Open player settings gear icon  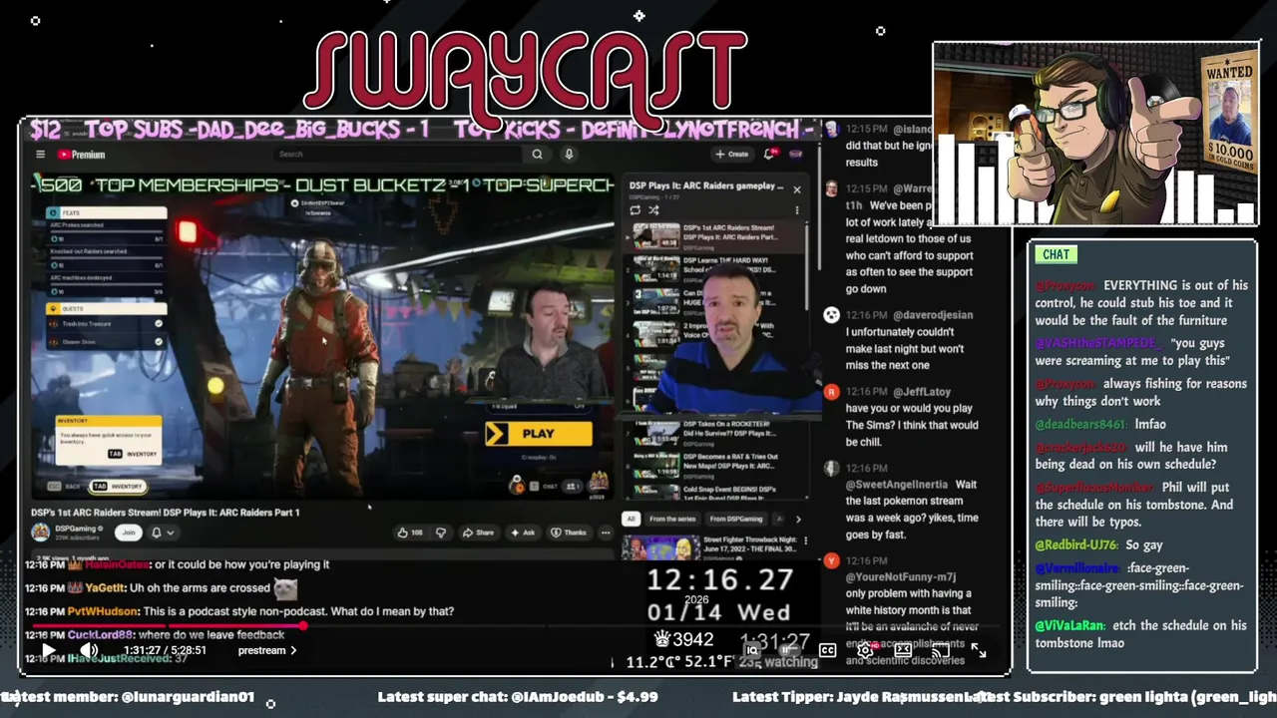click(865, 650)
